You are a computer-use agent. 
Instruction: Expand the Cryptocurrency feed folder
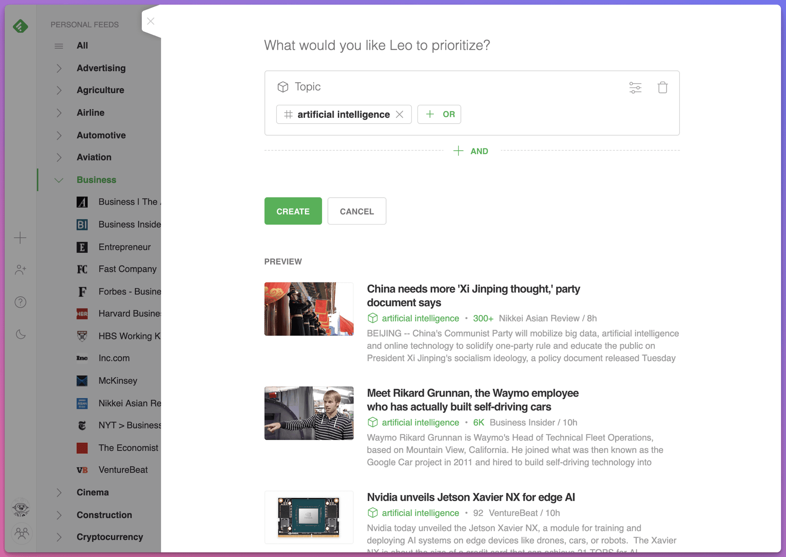coord(59,537)
